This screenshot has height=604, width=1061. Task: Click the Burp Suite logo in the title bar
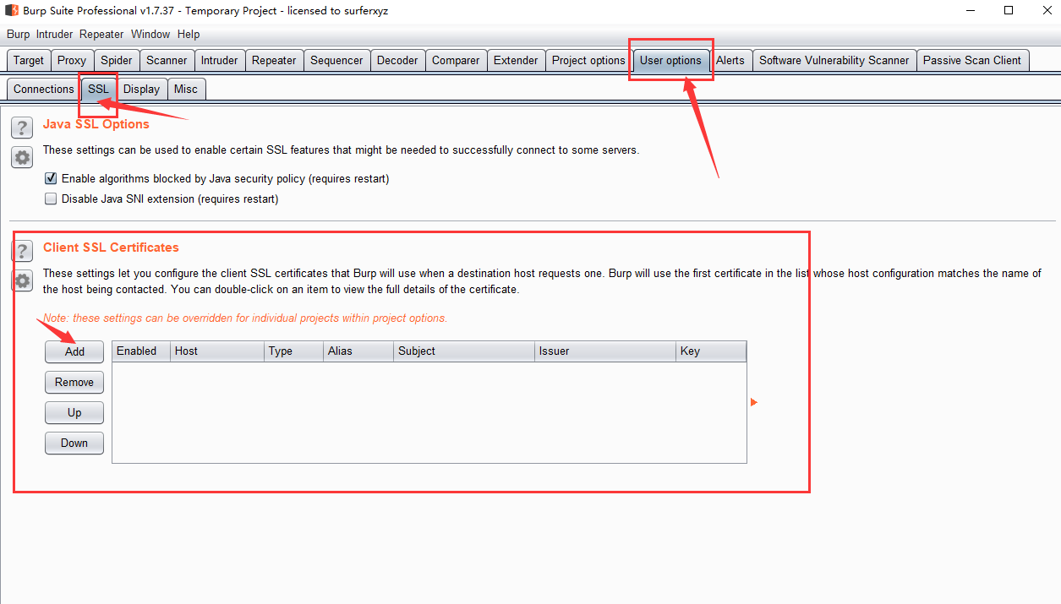point(12,11)
